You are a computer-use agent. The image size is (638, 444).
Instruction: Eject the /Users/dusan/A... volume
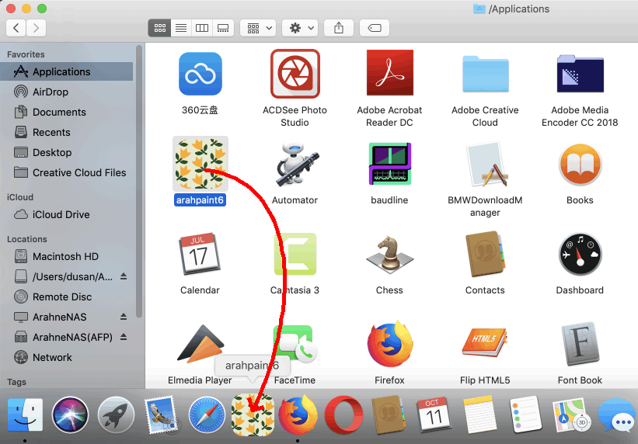[x=124, y=276]
